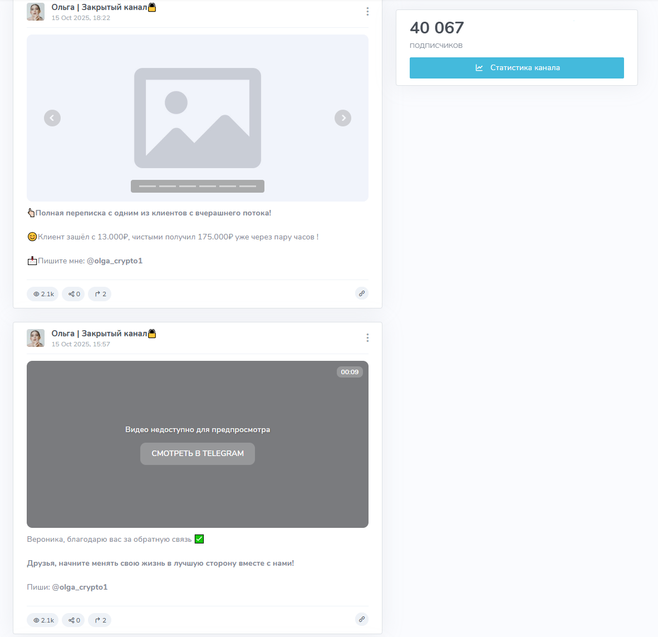Open @olga_crypto1 link in first post
Screen dimensions: 658x637
[x=115, y=261]
